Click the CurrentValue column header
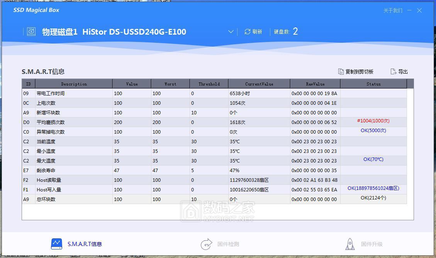 click(259, 84)
